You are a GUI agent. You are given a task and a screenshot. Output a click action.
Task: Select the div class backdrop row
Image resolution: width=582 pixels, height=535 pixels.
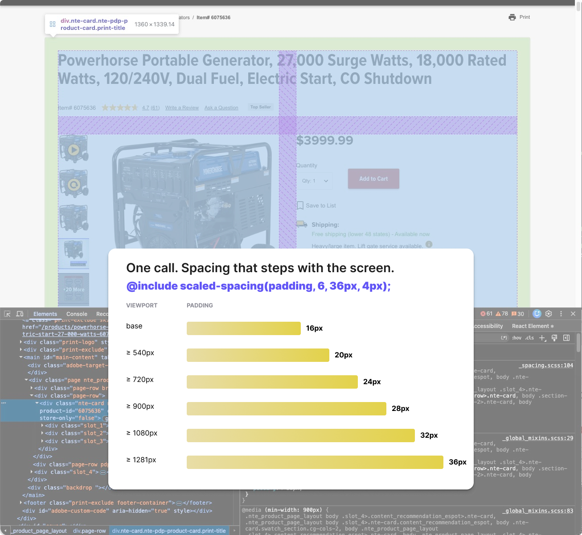pyautogui.click(x=67, y=488)
